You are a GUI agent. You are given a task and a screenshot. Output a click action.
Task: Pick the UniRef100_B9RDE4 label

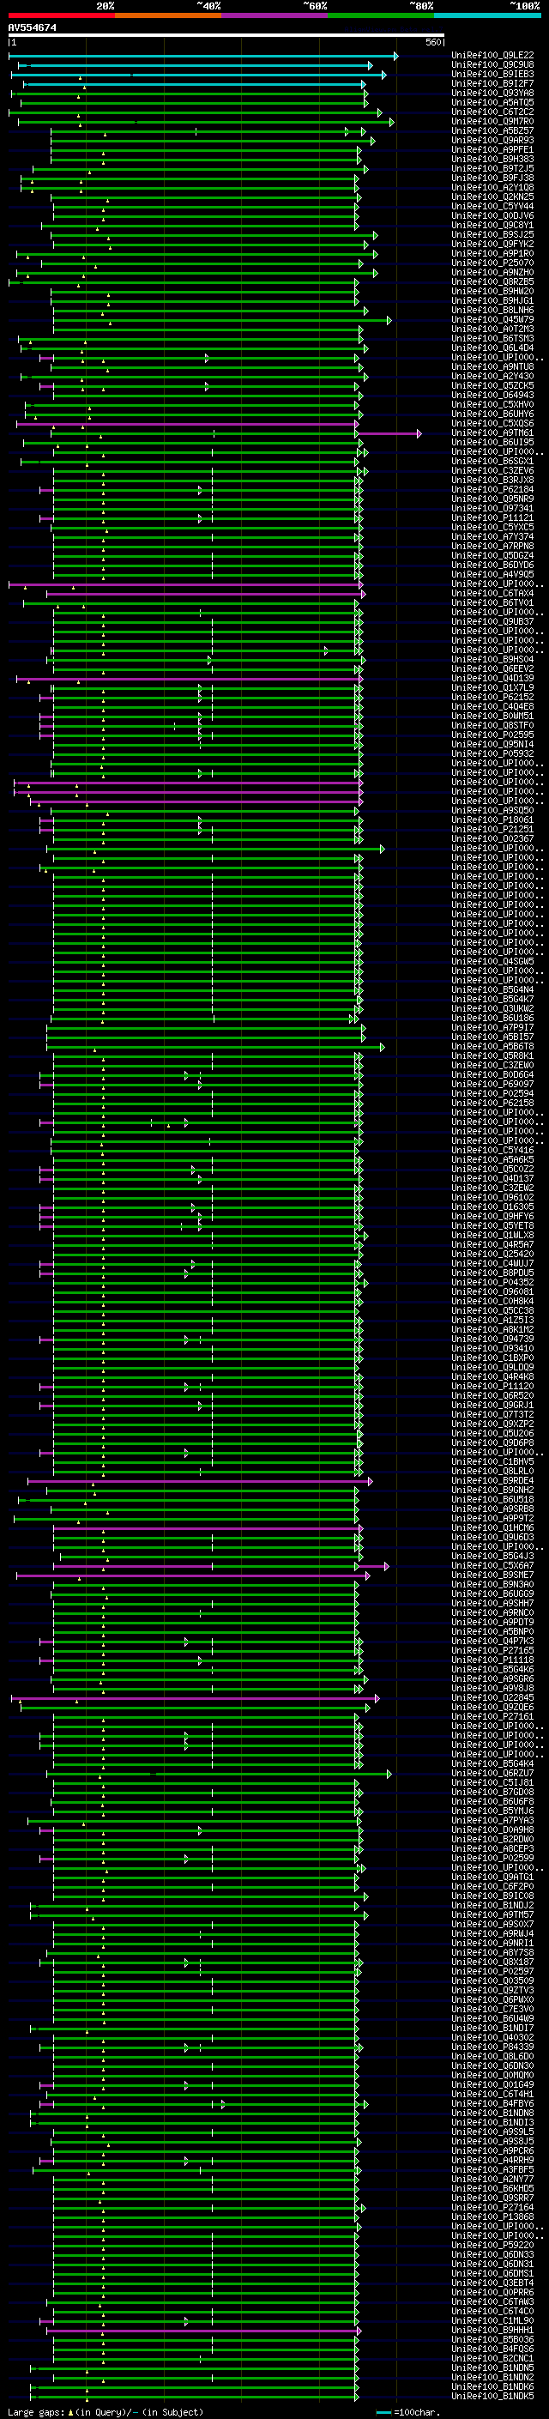coord(492,1481)
